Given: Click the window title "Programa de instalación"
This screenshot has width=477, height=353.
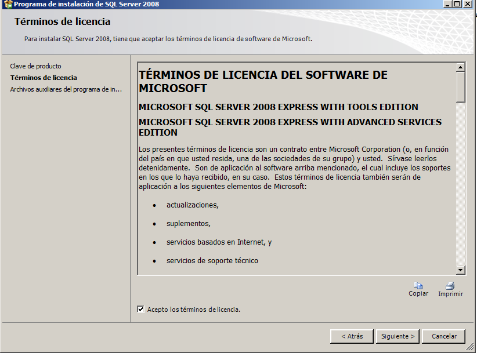Looking at the screenshot, I should (x=86, y=5).
